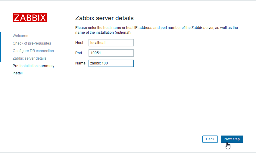Click the blue Next step button
Image resolution: width=256 pixels, height=153 pixels.
(x=232, y=139)
